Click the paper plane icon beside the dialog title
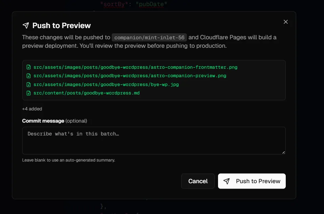Screen dimensions: 324x214 pos(26,25)
